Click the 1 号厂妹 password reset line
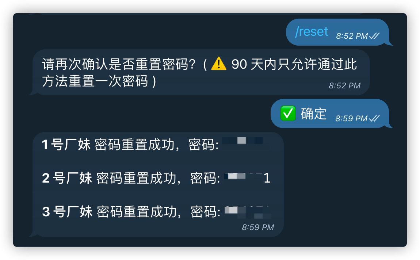The height and width of the screenshot is (260, 420). (x=152, y=145)
